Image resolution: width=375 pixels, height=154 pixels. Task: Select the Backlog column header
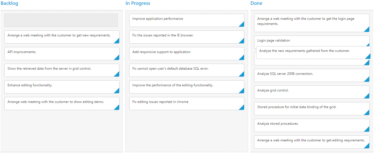point(9,3)
